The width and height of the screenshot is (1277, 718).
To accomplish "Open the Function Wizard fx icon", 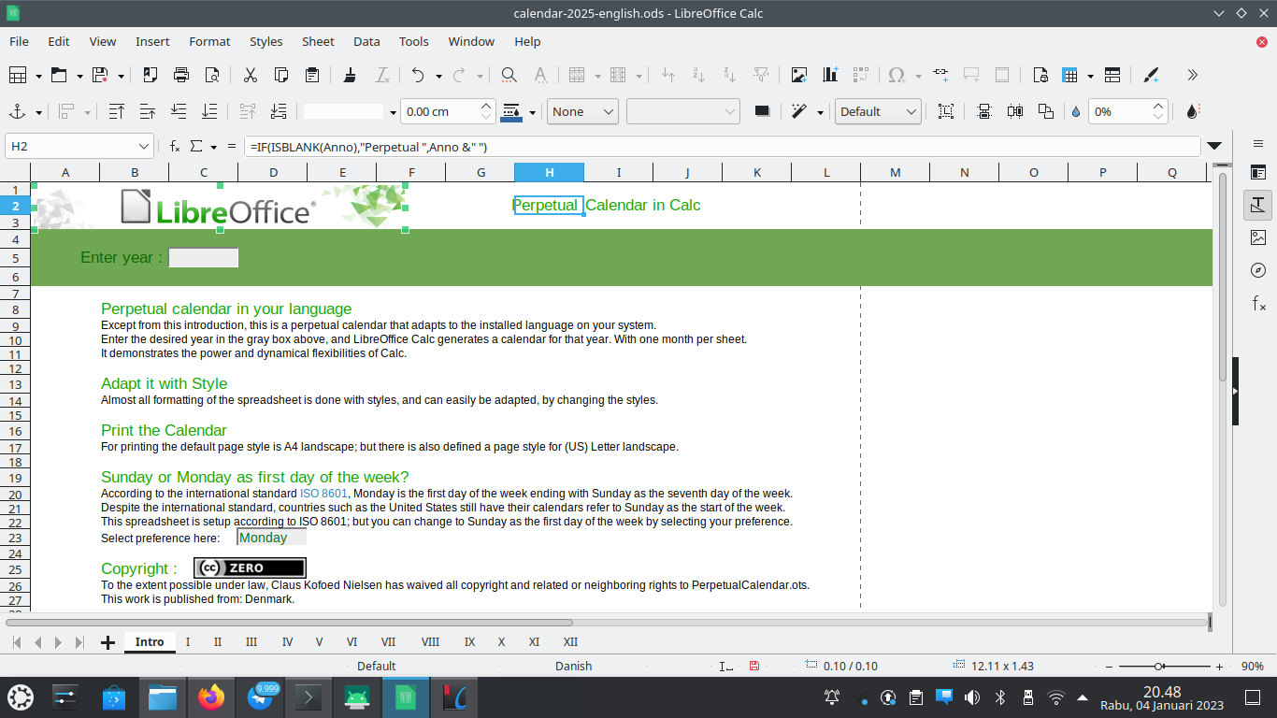I will point(175,146).
